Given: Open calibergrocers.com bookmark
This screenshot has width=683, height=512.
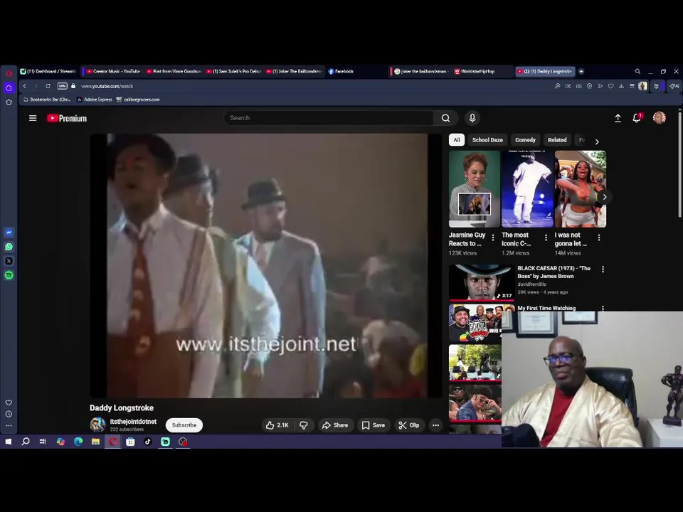Looking at the screenshot, I should [x=137, y=100].
